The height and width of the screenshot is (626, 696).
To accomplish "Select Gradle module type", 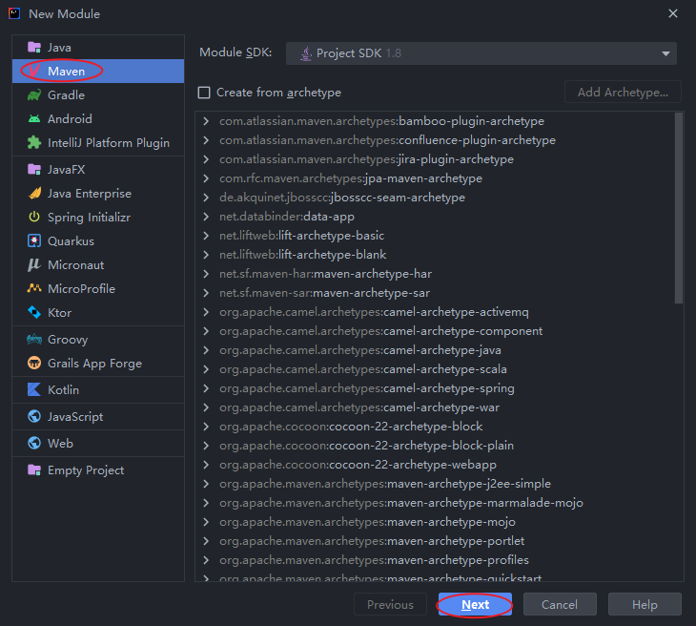I will click(98, 95).
